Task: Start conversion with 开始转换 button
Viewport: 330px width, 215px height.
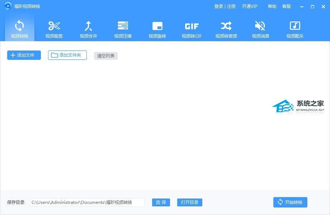Action: [290, 202]
